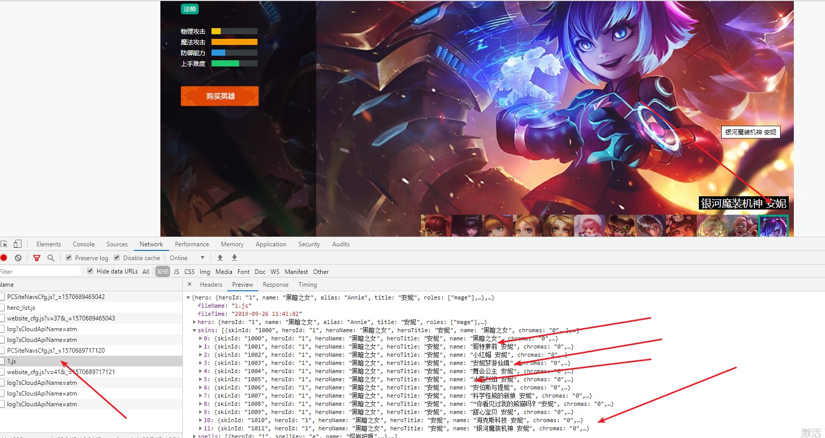The image size is (825, 438).
Task: Open the Audits tab
Action: 341,244
